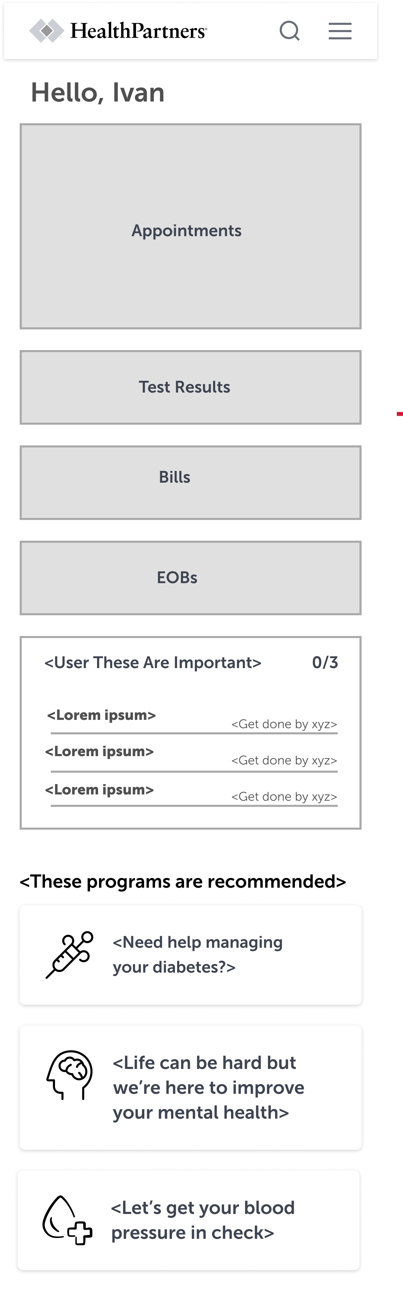Open the hamburger navigation menu
This screenshot has width=403, height=1302.
(x=339, y=31)
